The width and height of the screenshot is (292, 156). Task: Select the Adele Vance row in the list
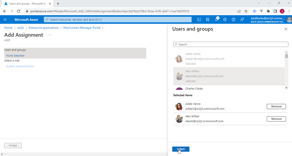click(229, 59)
